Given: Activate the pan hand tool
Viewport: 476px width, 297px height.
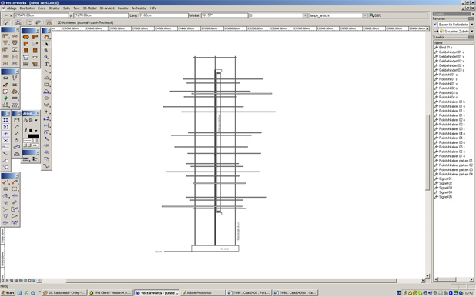Looking at the screenshot, I should tap(46, 37).
